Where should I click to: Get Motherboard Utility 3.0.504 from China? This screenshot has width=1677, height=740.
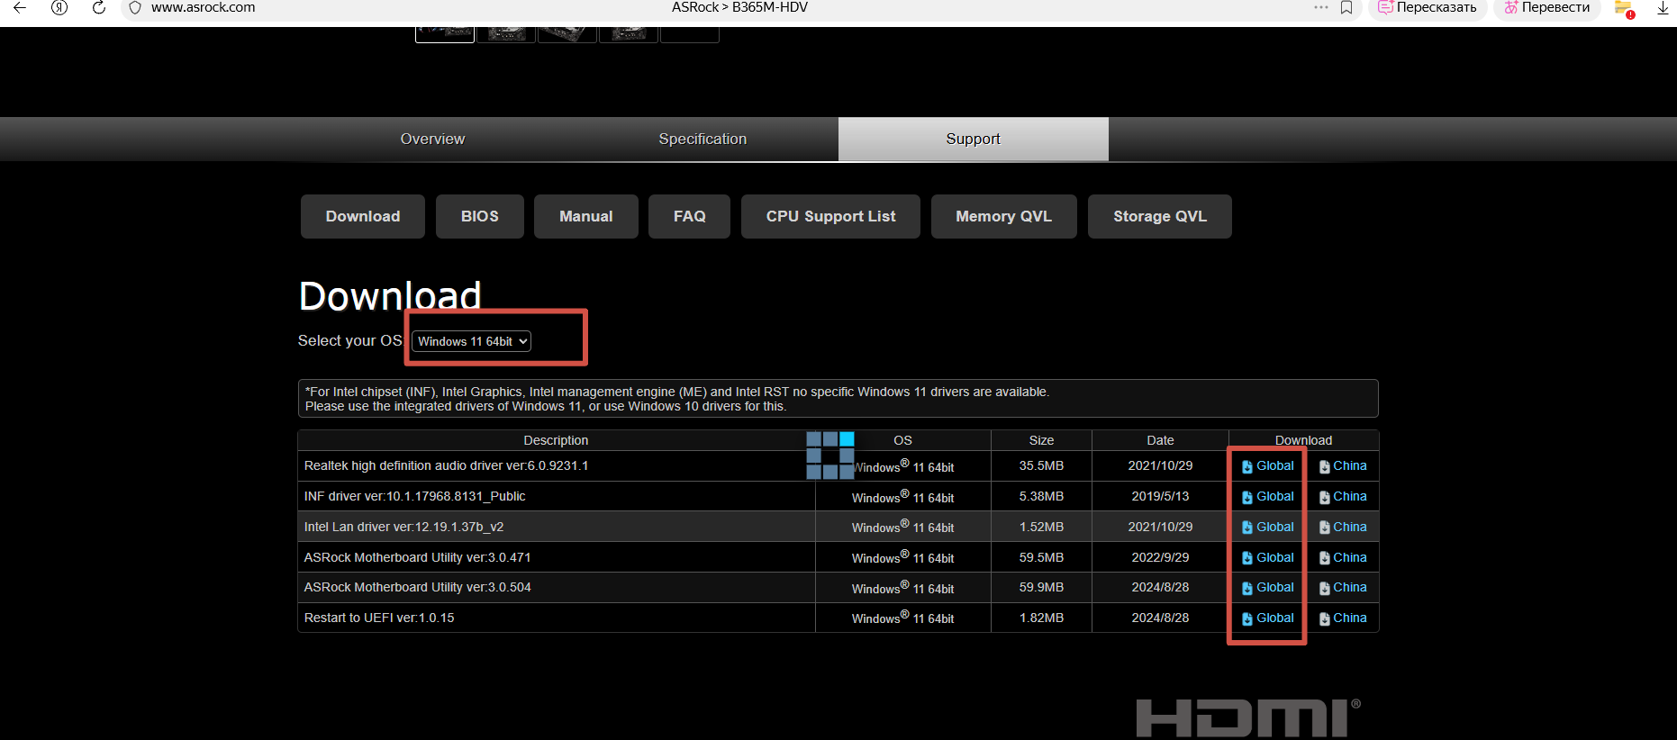pos(1343,588)
